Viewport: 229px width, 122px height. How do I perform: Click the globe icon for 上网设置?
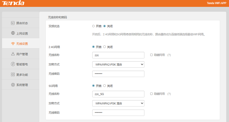click(x=13, y=33)
